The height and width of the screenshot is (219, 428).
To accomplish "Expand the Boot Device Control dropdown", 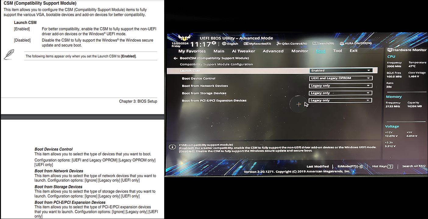I will click(x=341, y=78).
